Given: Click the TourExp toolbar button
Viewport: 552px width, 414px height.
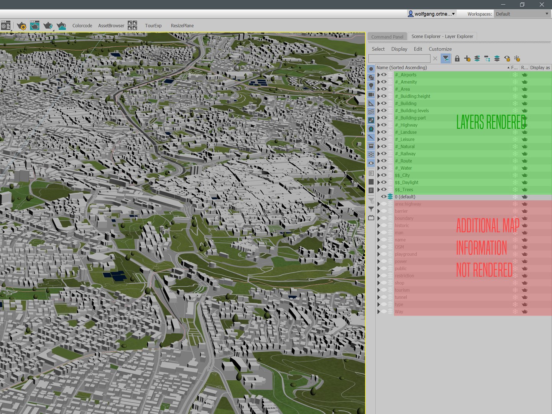Looking at the screenshot, I should (x=153, y=26).
